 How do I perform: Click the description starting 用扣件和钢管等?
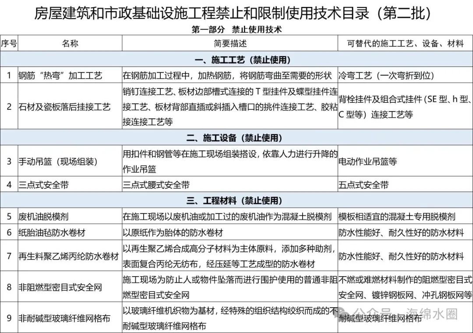tap(230, 161)
